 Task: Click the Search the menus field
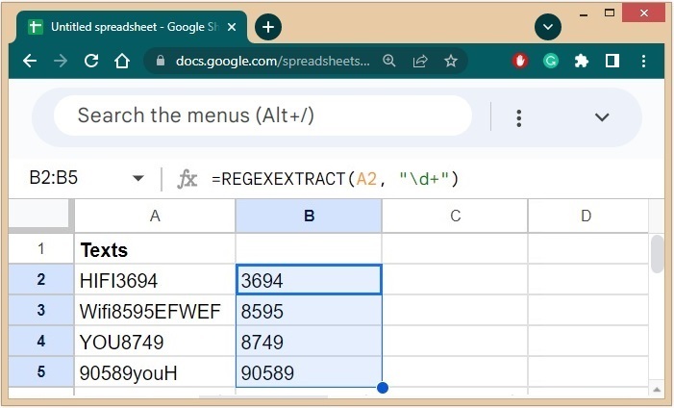pos(262,116)
